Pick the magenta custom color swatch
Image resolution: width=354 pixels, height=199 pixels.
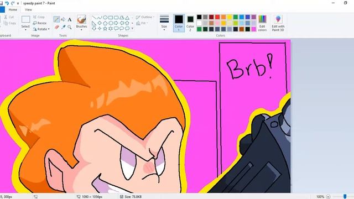coord(254,29)
